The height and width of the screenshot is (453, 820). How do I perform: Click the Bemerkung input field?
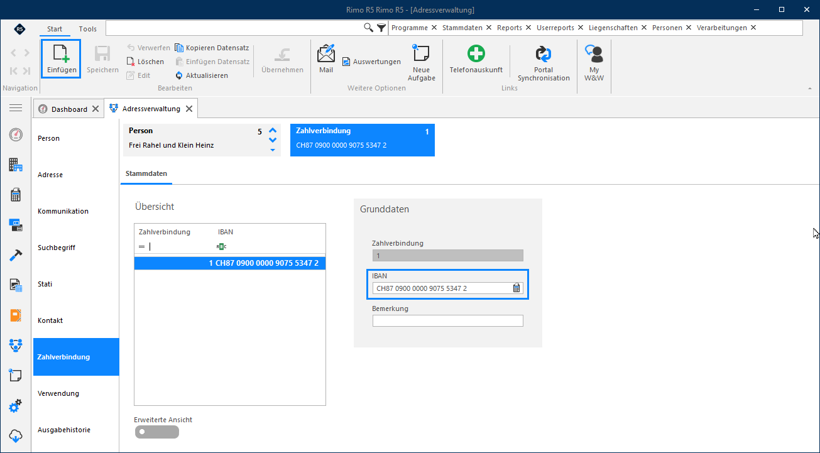pyautogui.click(x=448, y=321)
